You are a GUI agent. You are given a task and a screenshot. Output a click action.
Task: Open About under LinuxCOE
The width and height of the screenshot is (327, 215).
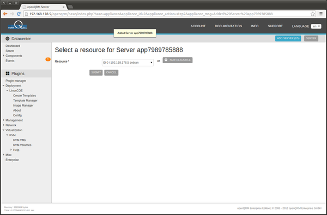click(x=17, y=110)
